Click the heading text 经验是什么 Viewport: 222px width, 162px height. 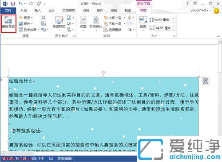[21, 81]
